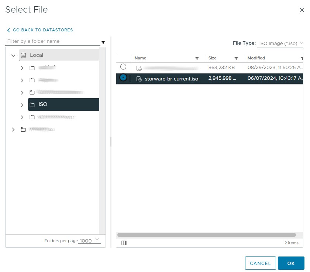Select the radio button for the 863,232 KB file

point(123,67)
